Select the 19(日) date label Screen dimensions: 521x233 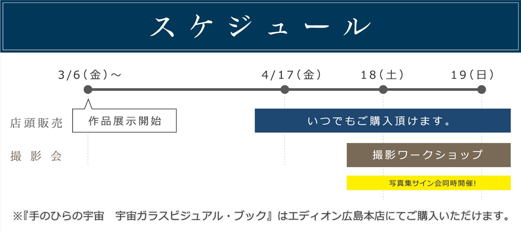473,75
